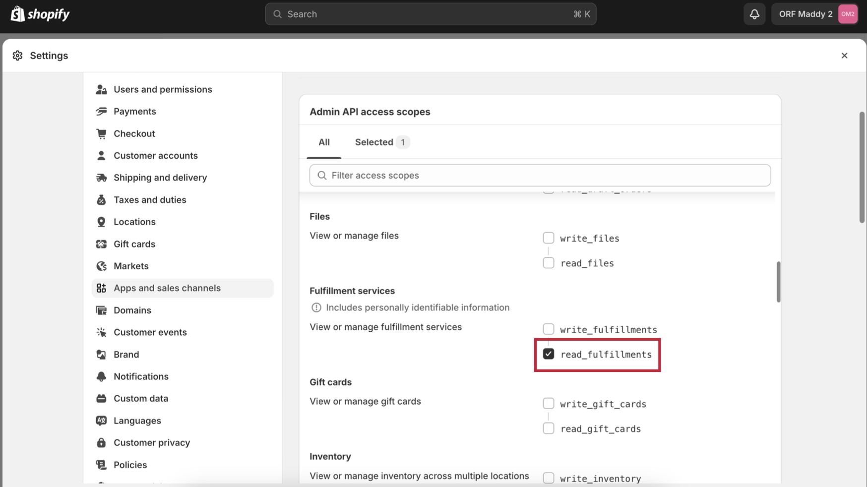
Task: Click the Settings gear icon
Action: pos(18,56)
